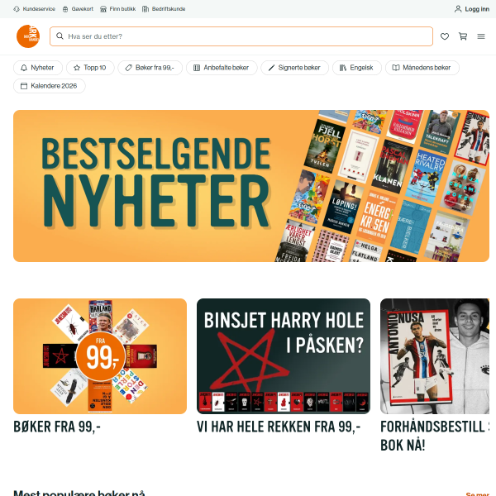Select the Nyheter category chip

(x=38, y=68)
